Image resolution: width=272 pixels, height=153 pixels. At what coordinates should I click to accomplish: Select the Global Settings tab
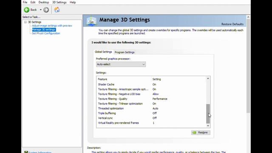(103, 52)
